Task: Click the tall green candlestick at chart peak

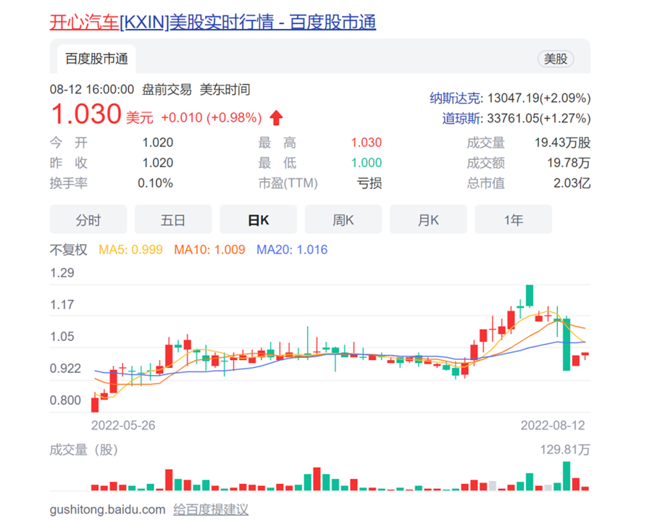Action: click(530, 295)
